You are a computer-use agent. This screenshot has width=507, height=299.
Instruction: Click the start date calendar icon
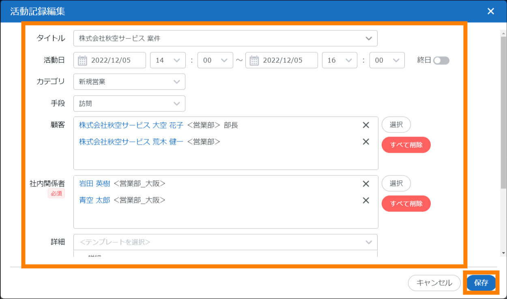coord(82,60)
